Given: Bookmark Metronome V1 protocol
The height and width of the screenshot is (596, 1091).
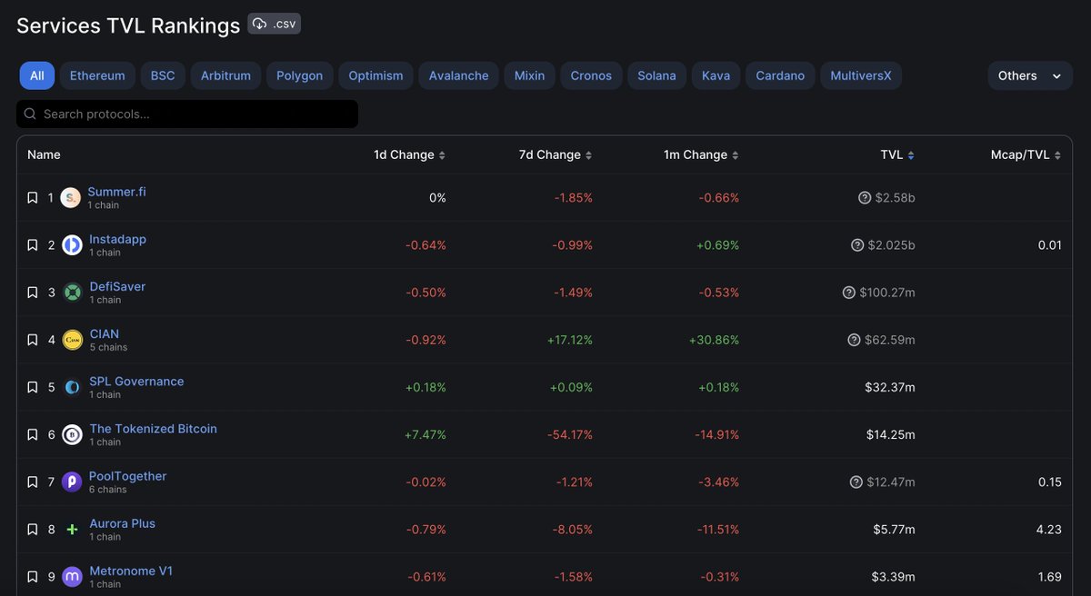Looking at the screenshot, I should (x=33, y=576).
